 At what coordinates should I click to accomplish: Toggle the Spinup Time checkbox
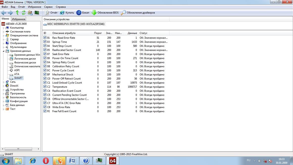tap(45, 42)
